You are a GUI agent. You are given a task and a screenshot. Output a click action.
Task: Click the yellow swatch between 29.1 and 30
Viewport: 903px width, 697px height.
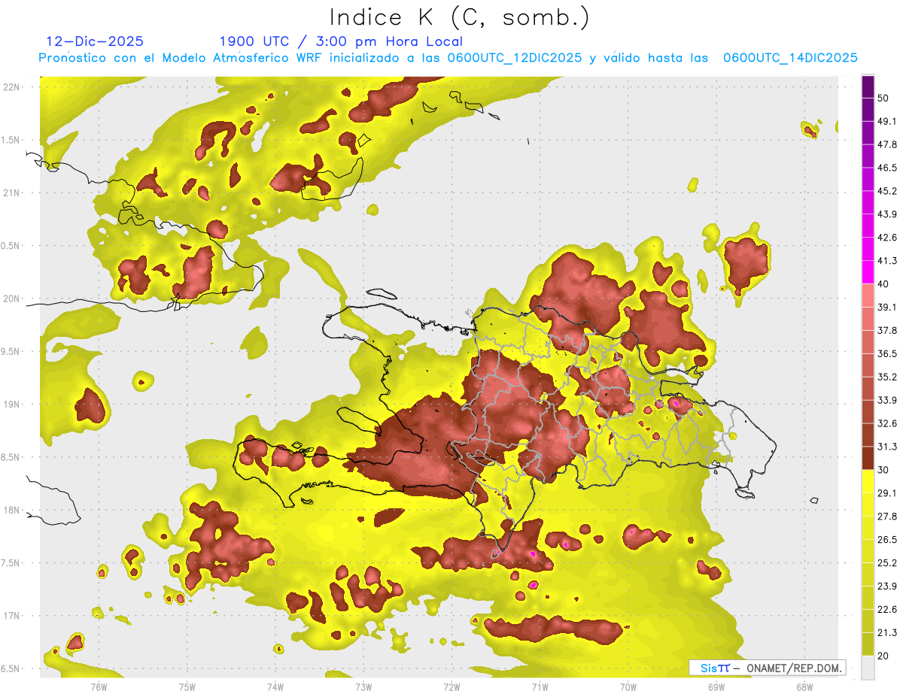868,481
